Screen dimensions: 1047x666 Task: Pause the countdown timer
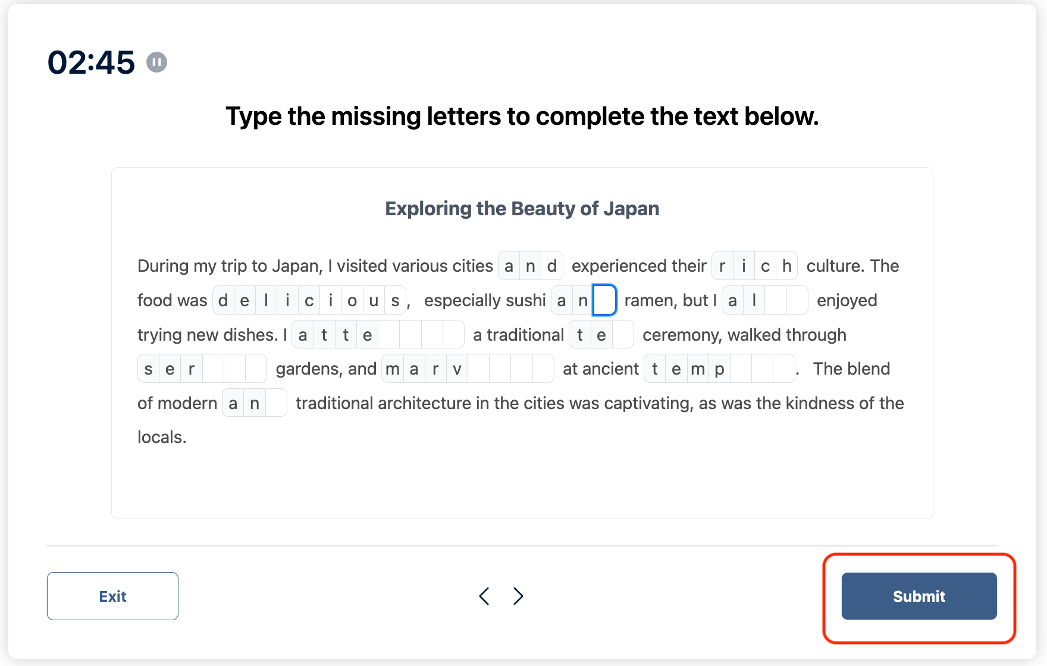(x=157, y=62)
